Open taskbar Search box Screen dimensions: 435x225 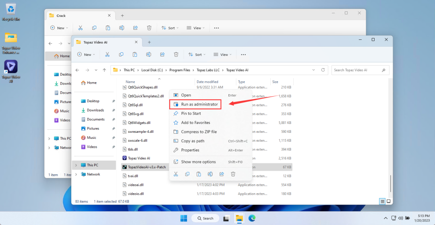[x=205, y=218]
